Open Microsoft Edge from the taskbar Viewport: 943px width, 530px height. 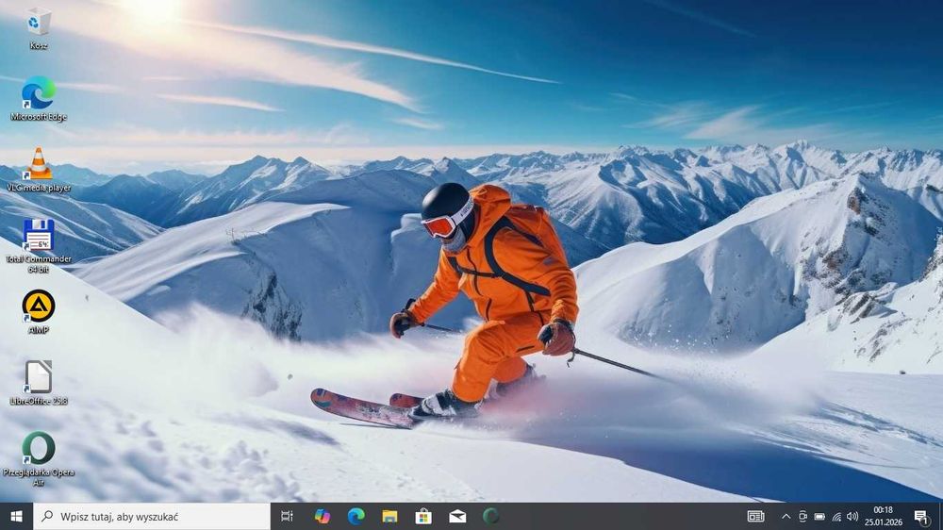point(356,516)
